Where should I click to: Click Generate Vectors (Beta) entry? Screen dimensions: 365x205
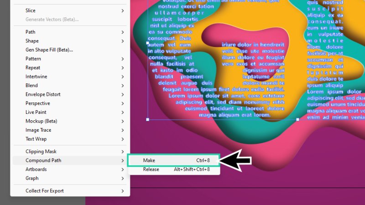(x=70, y=20)
